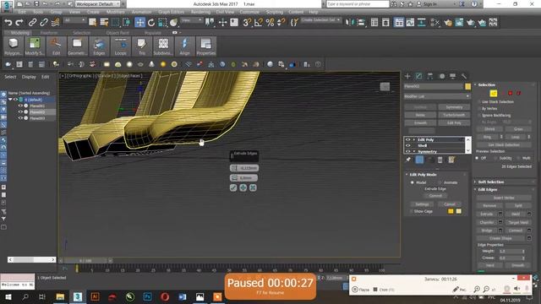541x304 pixels.
Task: Click the first Show Cage color swatch
Action: (451, 211)
